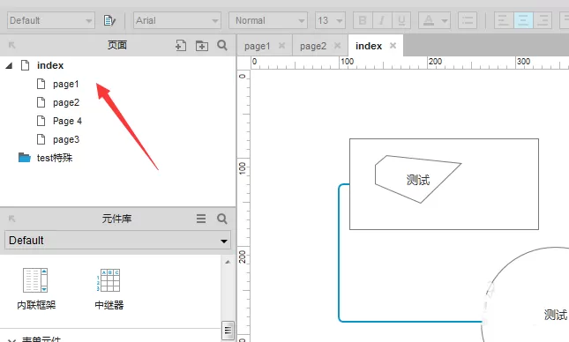Collapse the index tree node
Viewport: 569px width, 342px height.
point(9,65)
